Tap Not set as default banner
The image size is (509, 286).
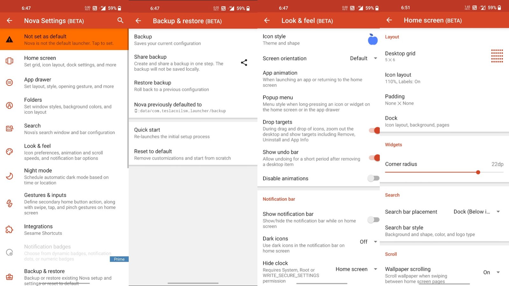64,39
